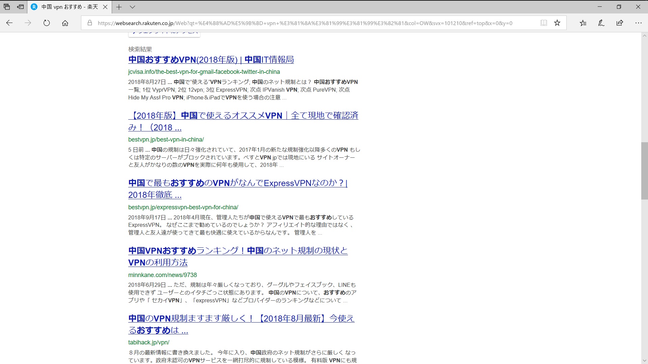Open bestvpn.jp/best-vpn-in-china/ URL
The width and height of the screenshot is (648, 364).
coord(166,140)
